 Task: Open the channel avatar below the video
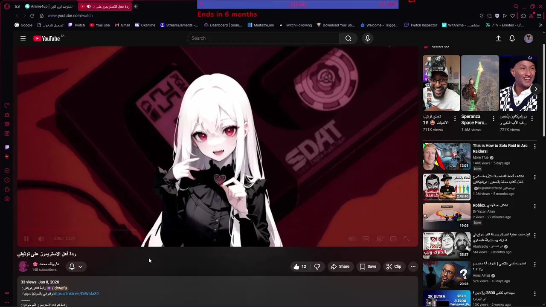coord(23,266)
